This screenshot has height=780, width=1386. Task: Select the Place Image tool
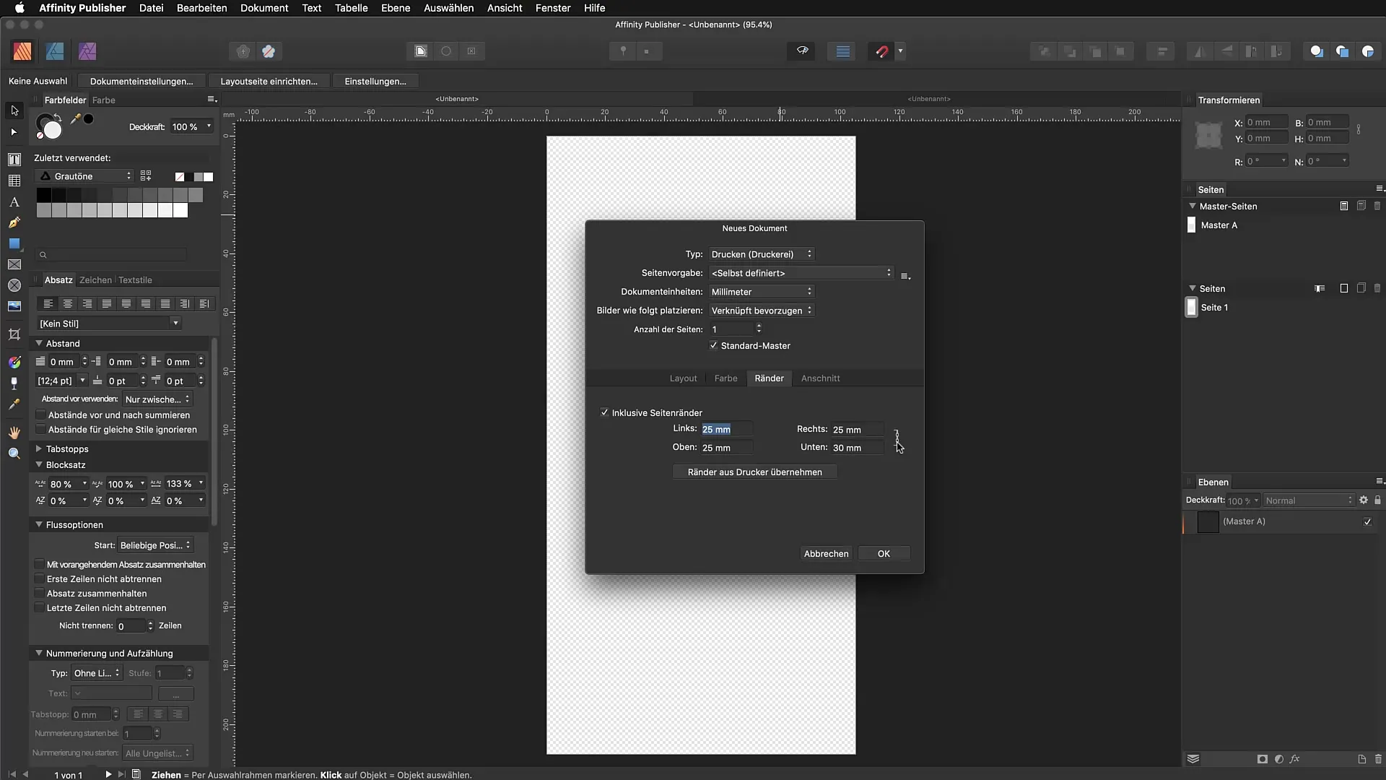click(14, 307)
